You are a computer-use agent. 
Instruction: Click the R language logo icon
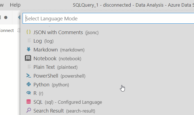[28, 93]
